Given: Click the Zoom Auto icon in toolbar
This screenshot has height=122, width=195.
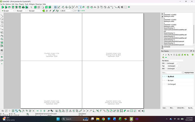Looking at the screenshot, I should (x=73, y=7).
